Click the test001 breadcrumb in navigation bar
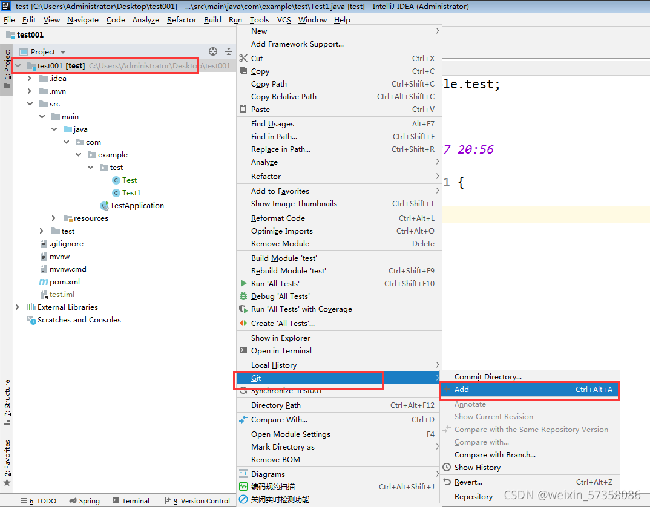This screenshot has width=650, height=507. 25,35
